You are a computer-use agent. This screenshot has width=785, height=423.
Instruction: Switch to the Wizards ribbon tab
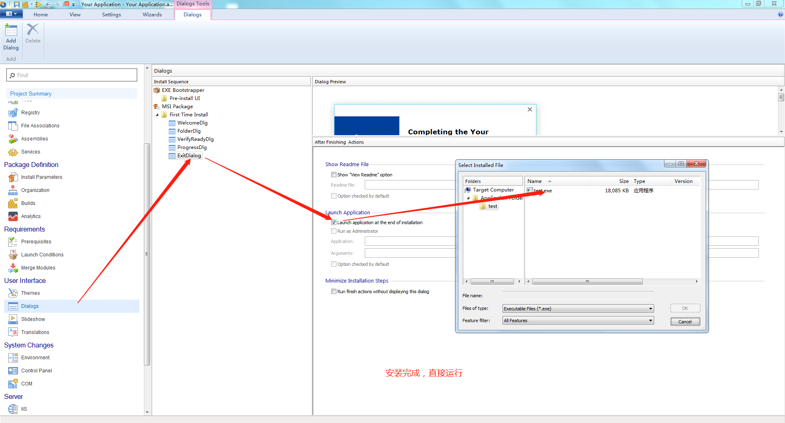pos(152,14)
